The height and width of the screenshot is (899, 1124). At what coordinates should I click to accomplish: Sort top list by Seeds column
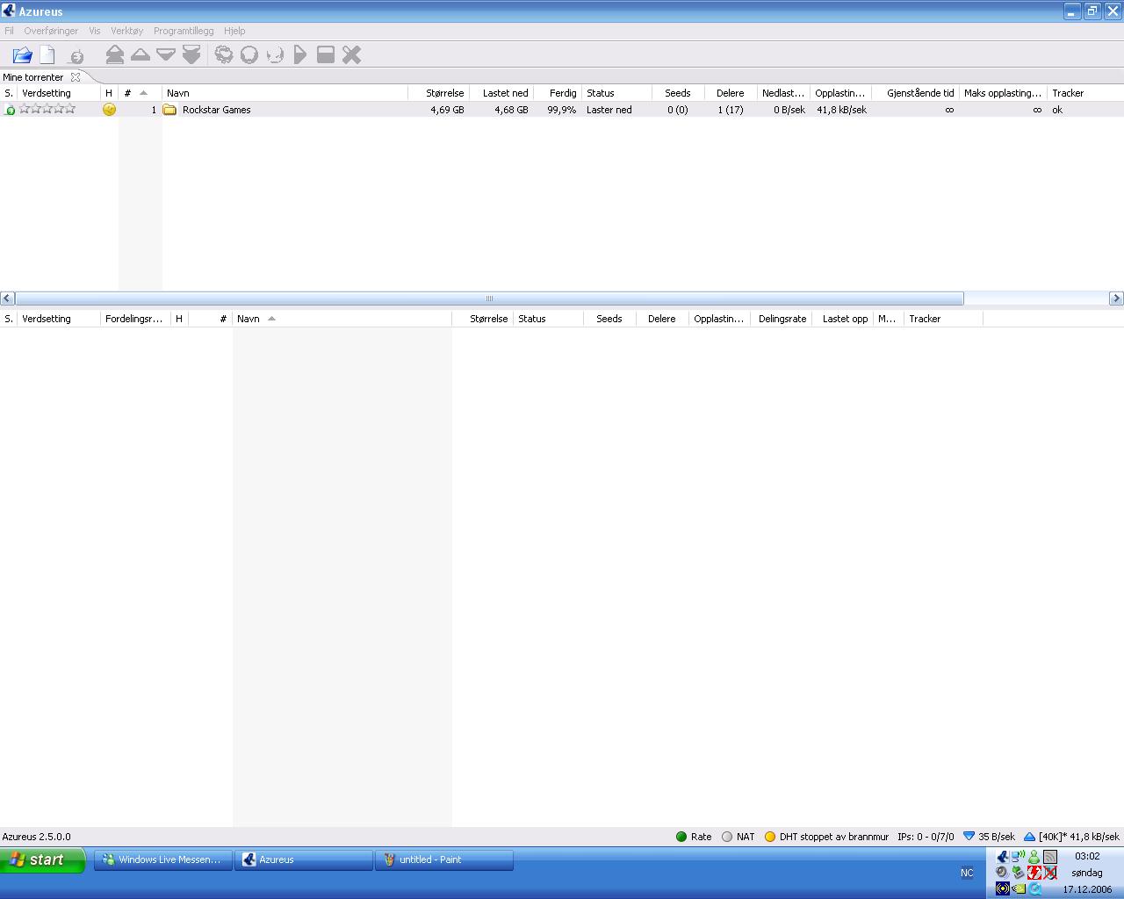pyautogui.click(x=678, y=93)
